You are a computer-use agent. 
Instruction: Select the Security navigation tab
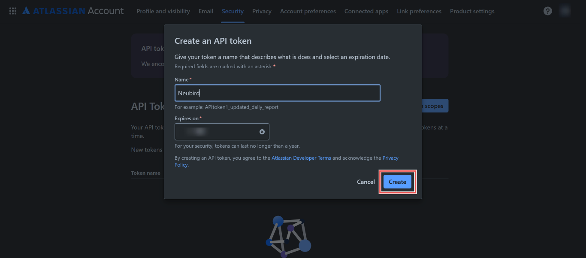pyautogui.click(x=233, y=11)
